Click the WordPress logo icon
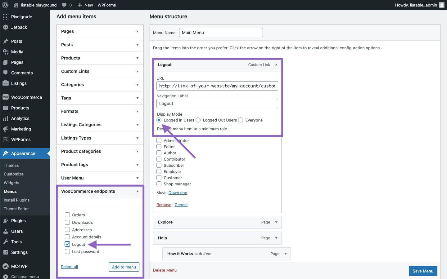 [5, 5]
